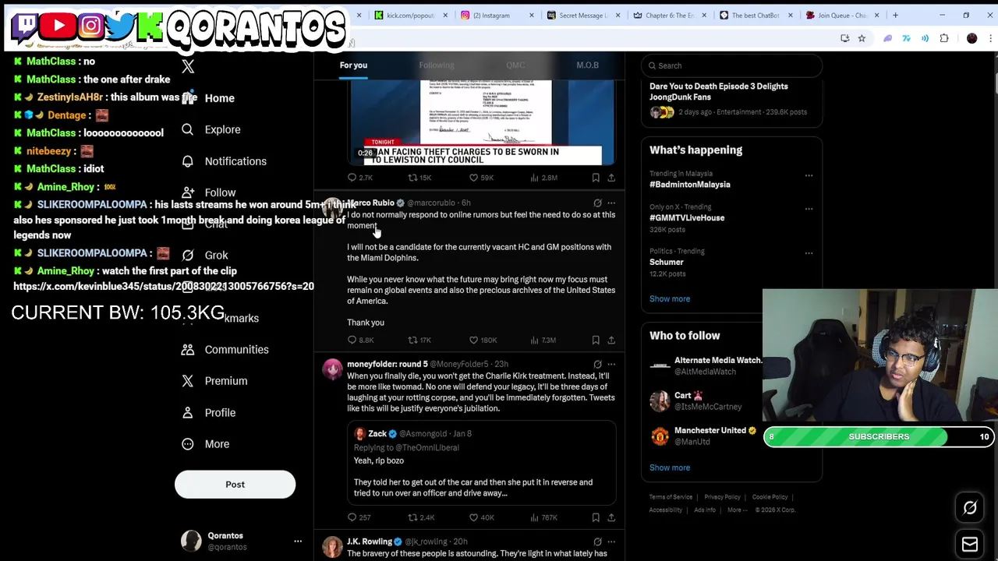This screenshot has width=998, height=561.
Task: Open the quoted Zack Asmongold tweet
Action: (x=482, y=462)
